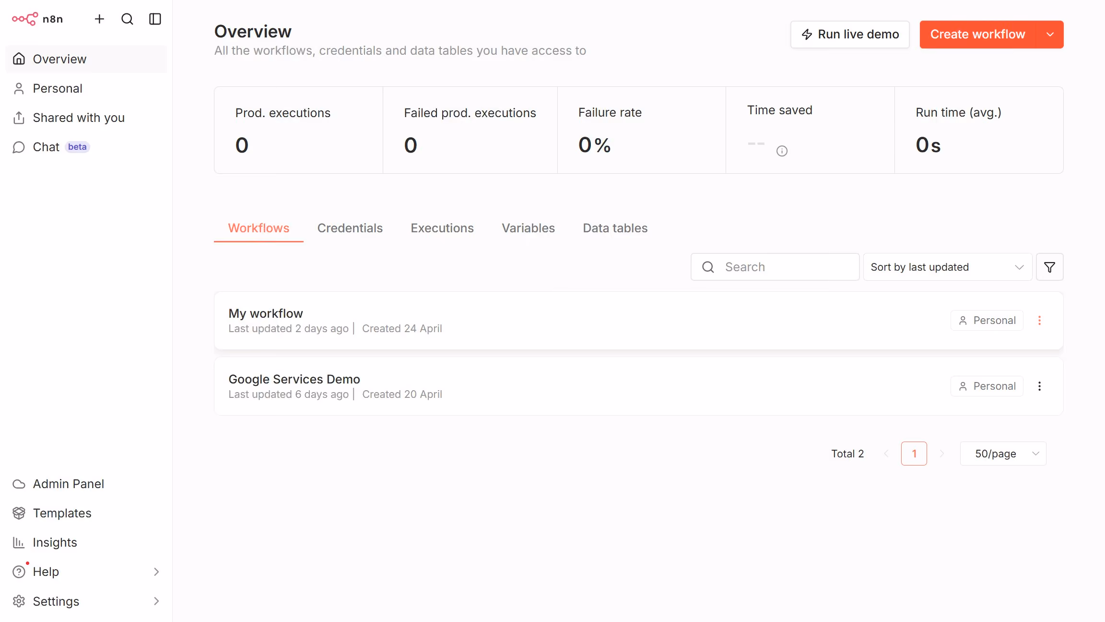Click the n8n logo
The image size is (1105, 622).
[37, 19]
